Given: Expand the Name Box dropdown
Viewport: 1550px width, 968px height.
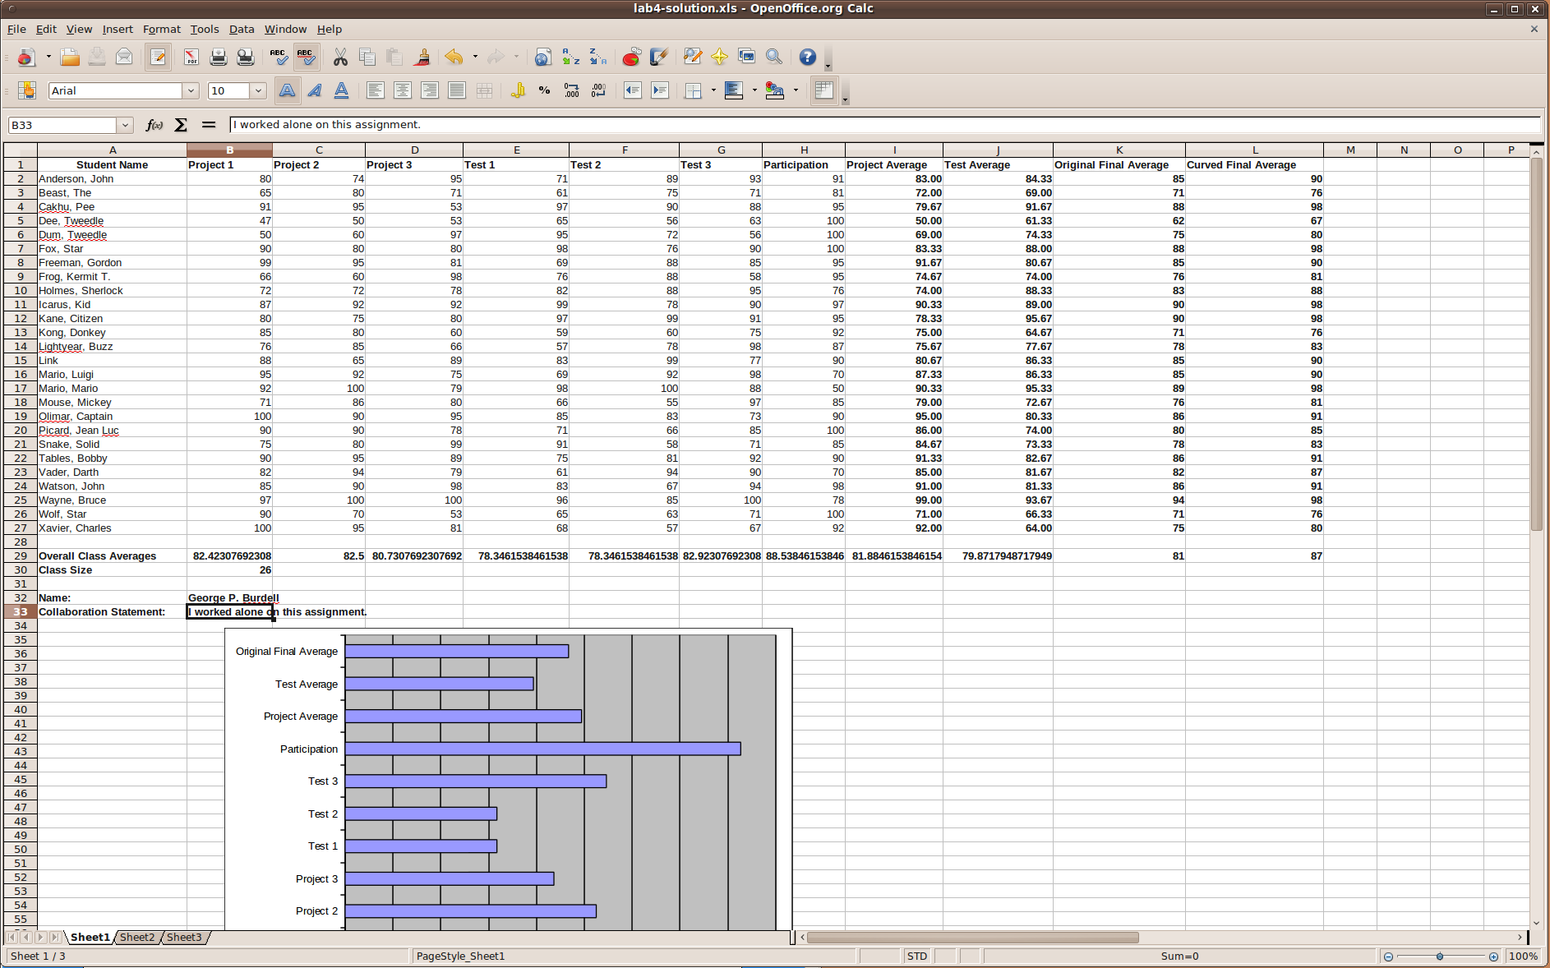Looking at the screenshot, I should pyautogui.click(x=125, y=125).
